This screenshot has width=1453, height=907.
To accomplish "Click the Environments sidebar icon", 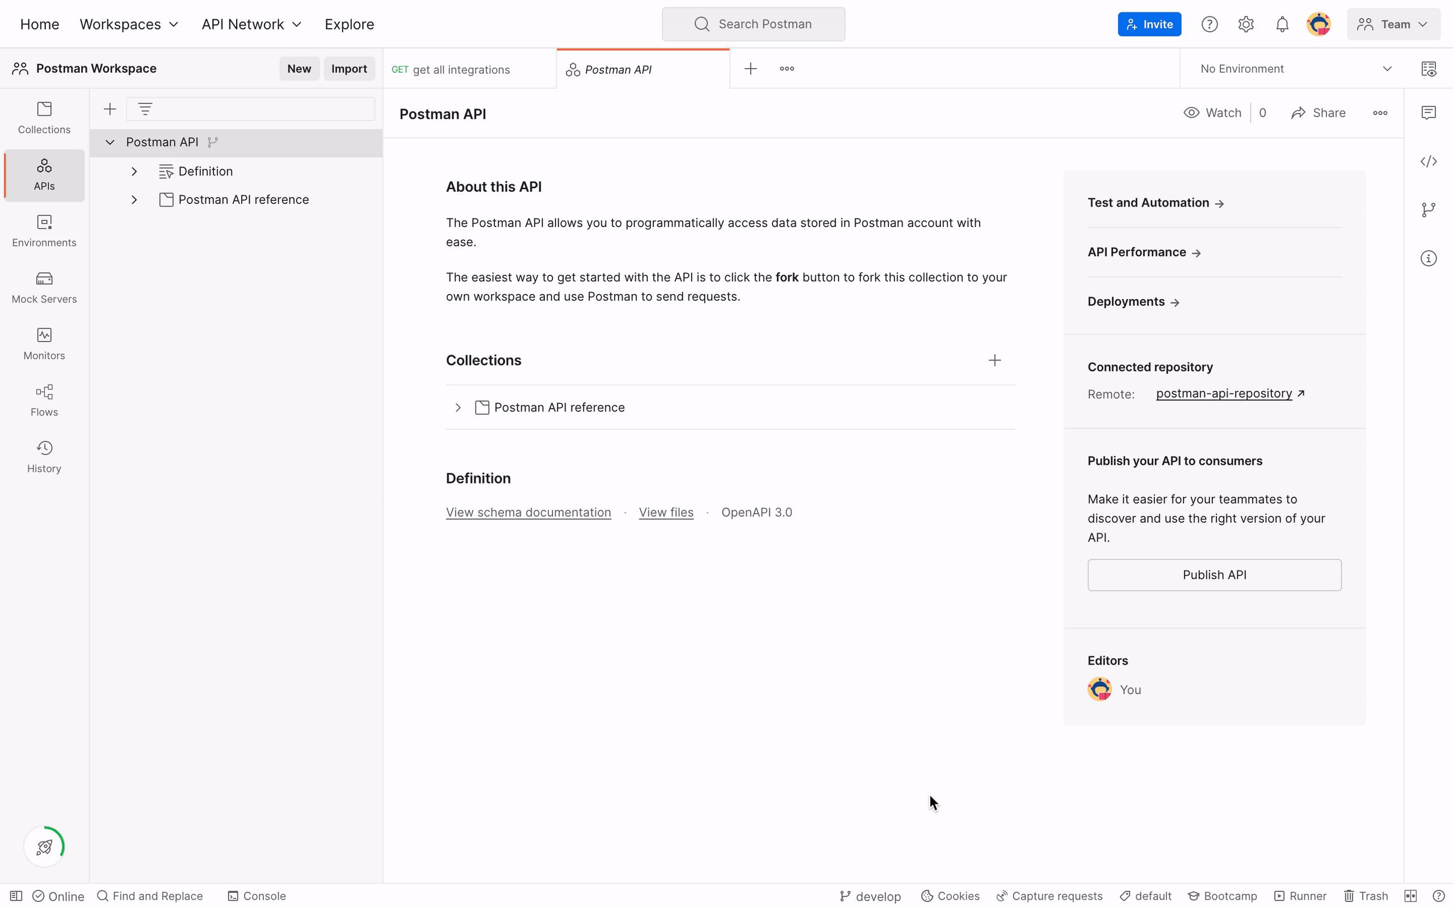I will coord(43,229).
